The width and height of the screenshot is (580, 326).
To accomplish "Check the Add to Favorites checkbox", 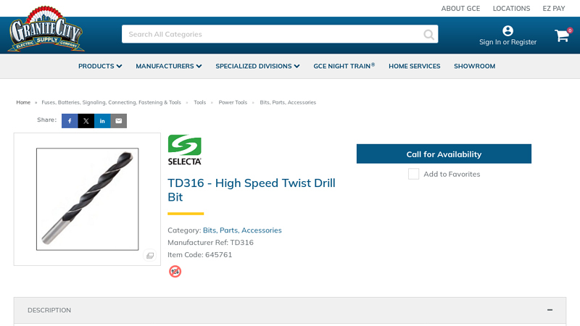I will [413, 174].
